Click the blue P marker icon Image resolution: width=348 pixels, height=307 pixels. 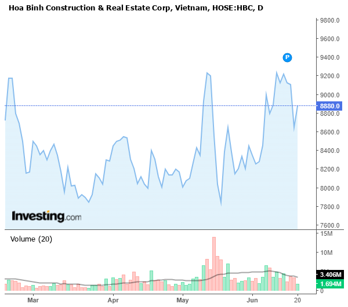[287, 57]
